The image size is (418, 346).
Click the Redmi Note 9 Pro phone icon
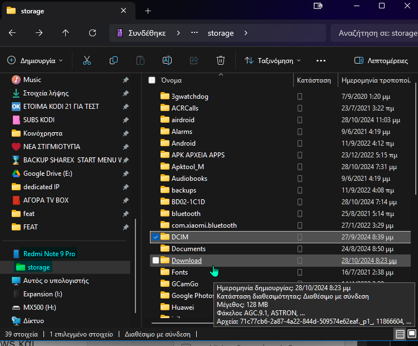(x=16, y=253)
